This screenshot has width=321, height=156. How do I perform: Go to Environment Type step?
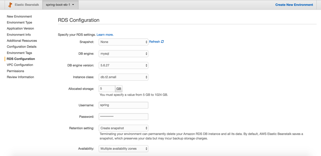click(19, 23)
